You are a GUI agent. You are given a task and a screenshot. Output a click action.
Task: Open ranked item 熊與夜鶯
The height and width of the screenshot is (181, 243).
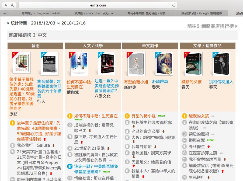[197, 140]
